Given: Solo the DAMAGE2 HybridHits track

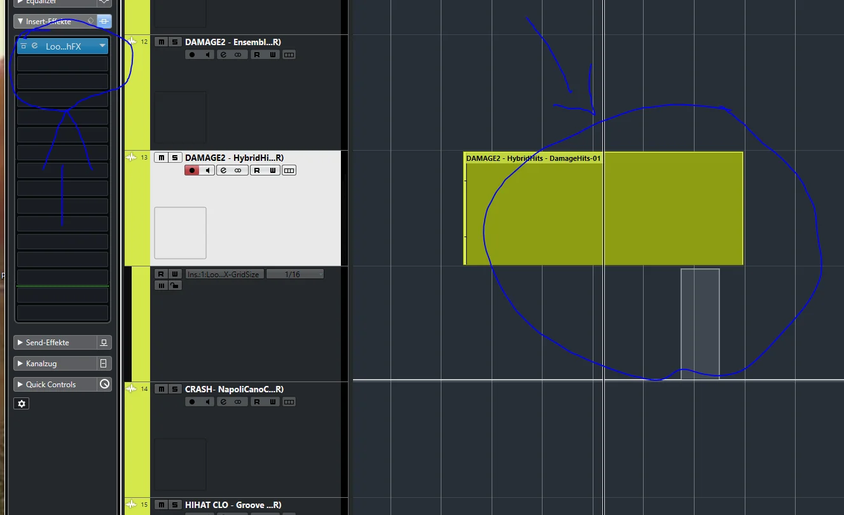Looking at the screenshot, I should point(175,158).
